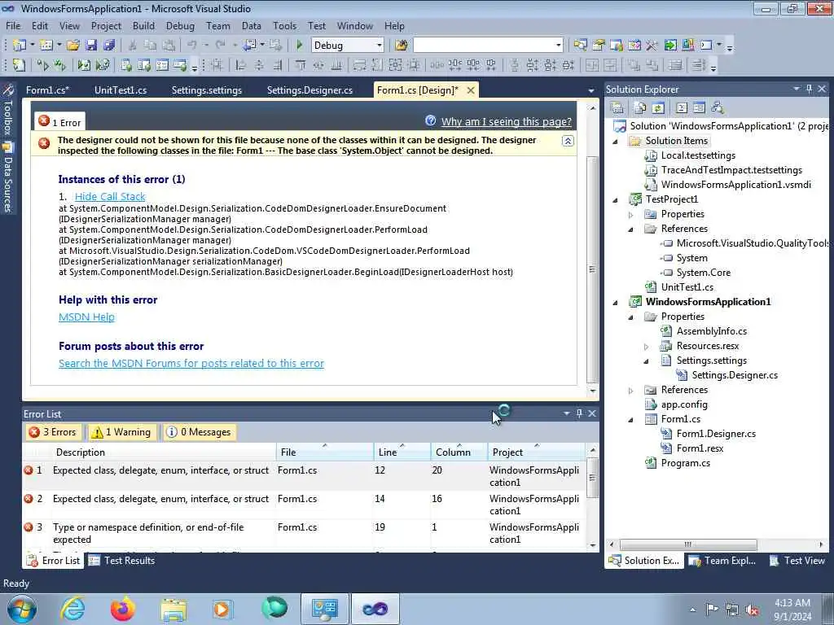The width and height of the screenshot is (834, 625).
Task: Switch to the Settings.Designer.cs tab
Action: [x=309, y=90]
